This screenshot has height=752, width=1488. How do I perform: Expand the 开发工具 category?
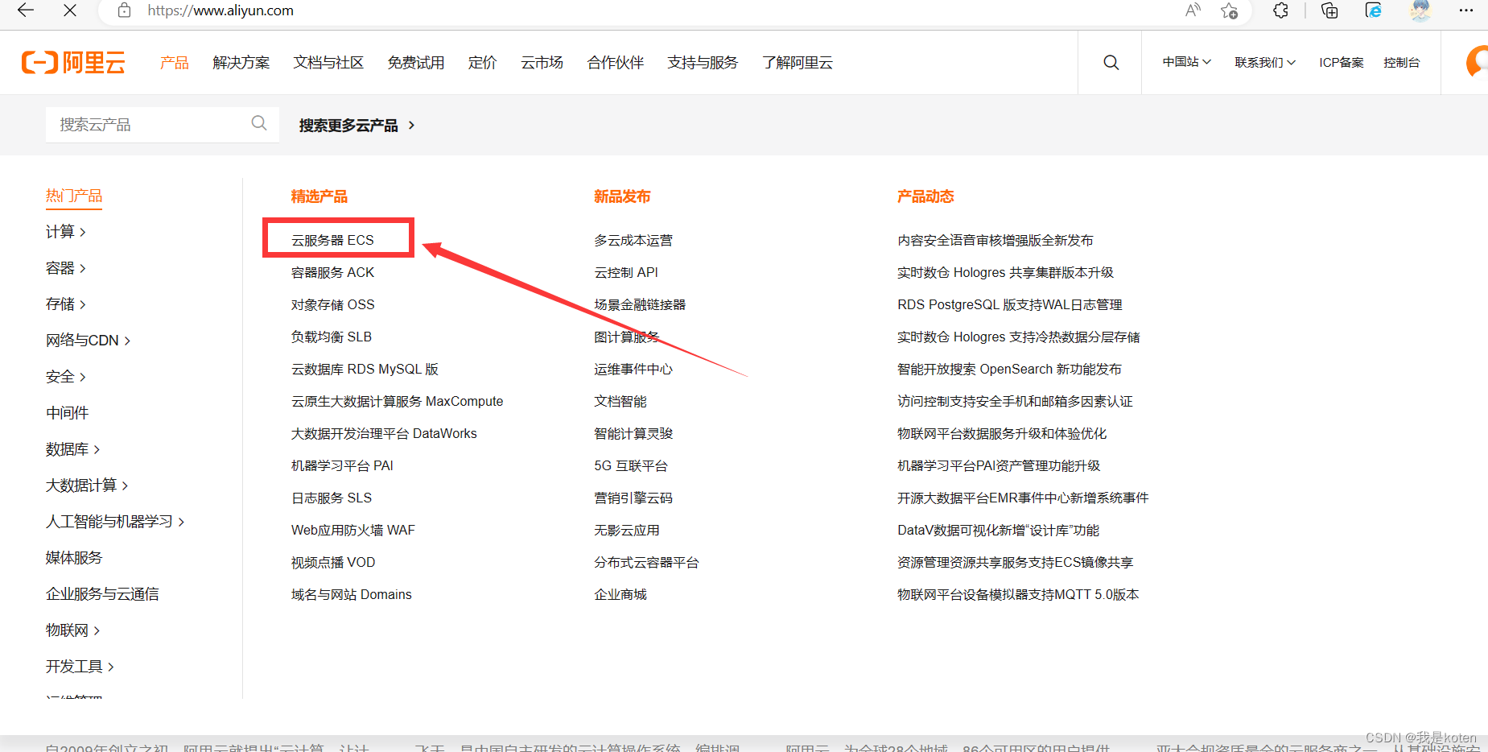click(x=80, y=667)
